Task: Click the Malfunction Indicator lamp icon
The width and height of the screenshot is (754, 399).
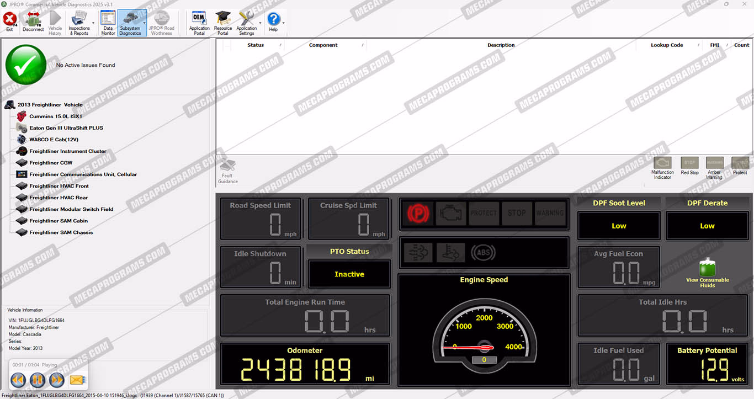Action: 662,163
